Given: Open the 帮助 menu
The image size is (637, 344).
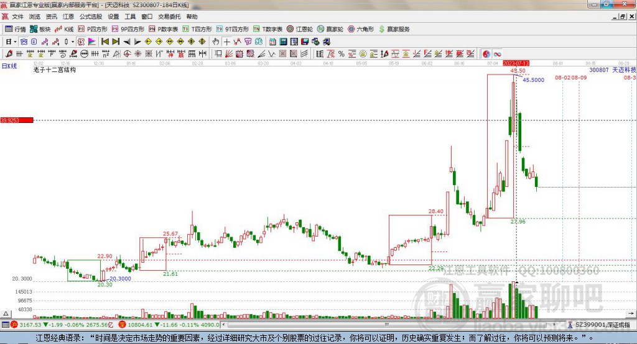Looking at the screenshot, I should click(192, 17).
